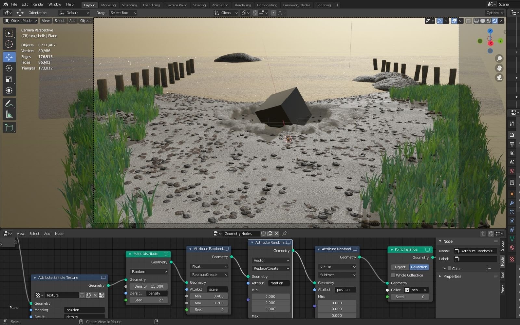Viewport: 520px width, 325px height.
Task: Activate the Cursor tool
Action: tap(9, 44)
